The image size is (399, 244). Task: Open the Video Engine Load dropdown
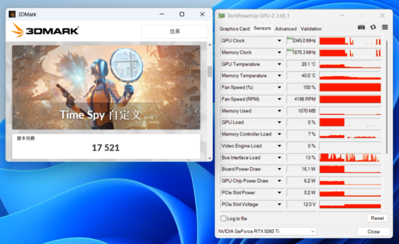pos(279,146)
